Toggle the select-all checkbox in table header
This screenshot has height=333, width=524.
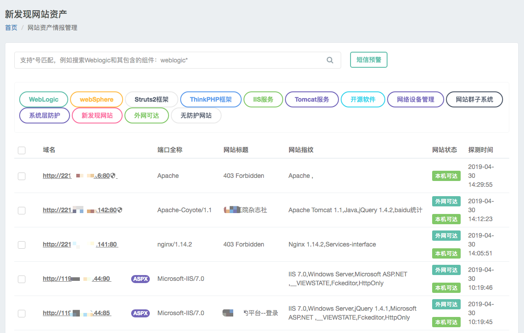coord(21,150)
